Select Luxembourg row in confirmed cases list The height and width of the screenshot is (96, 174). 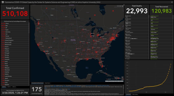click(x=15, y=76)
